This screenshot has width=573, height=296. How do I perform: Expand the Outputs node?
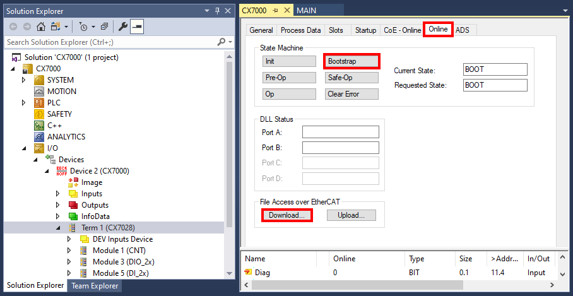point(58,205)
